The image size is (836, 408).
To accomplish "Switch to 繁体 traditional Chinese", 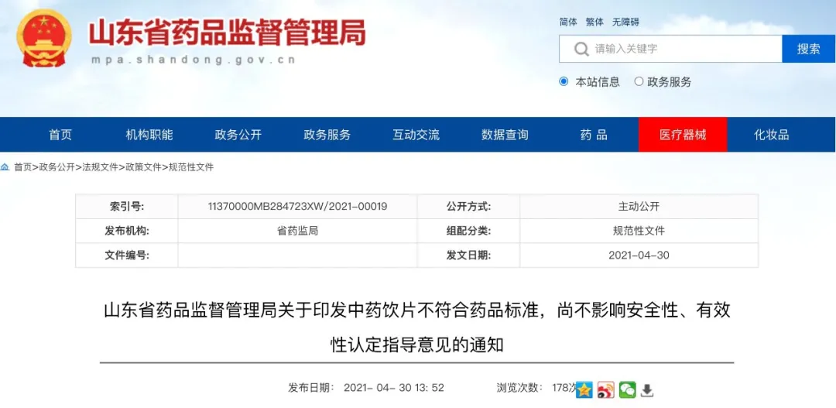I will point(594,22).
